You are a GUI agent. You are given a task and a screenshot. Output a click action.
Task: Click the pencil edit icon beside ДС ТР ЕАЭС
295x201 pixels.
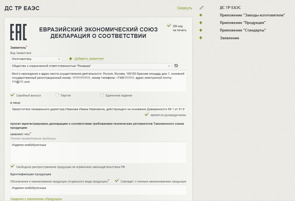[x=202, y=8]
